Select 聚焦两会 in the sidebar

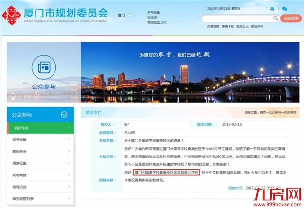click(x=40, y=152)
